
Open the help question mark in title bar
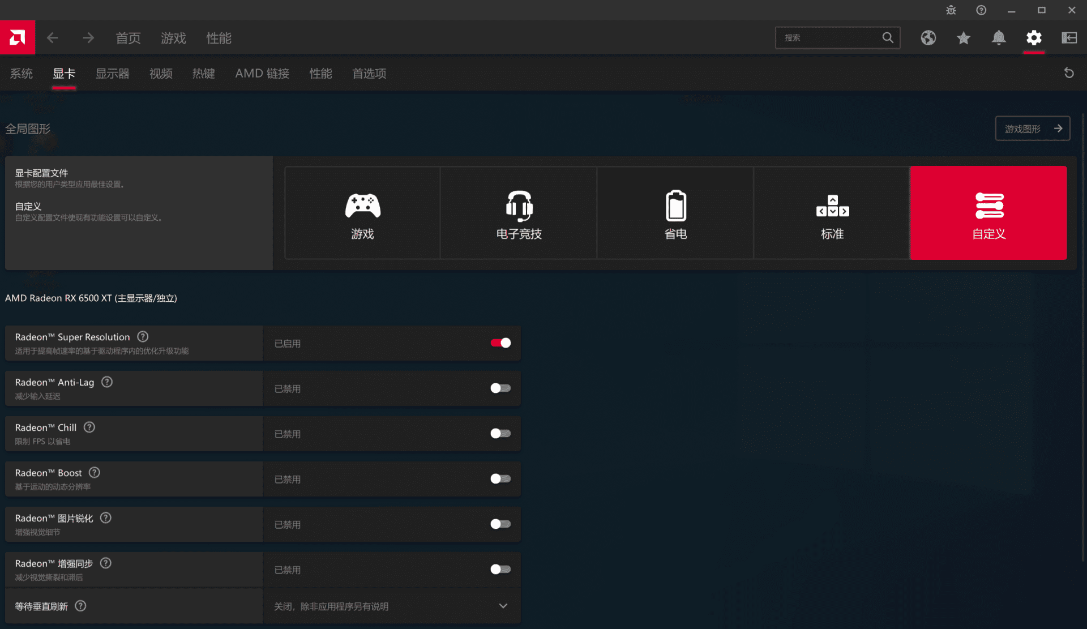click(981, 10)
